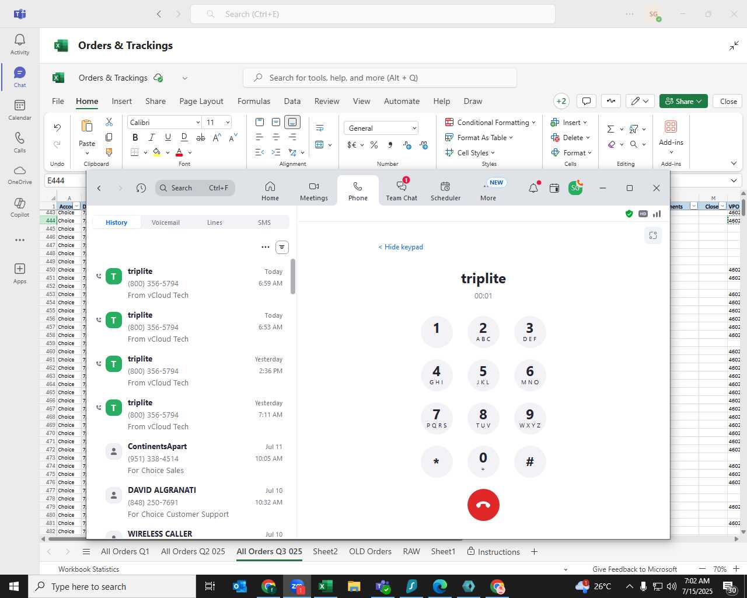The width and height of the screenshot is (747, 598).
Task: Dial keypad hash key
Action: pyautogui.click(x=530, y=461)
